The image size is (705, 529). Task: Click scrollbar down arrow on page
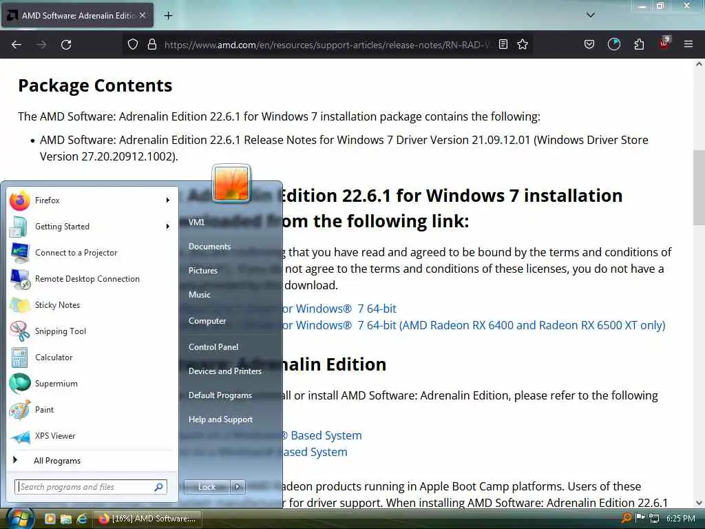699,502
